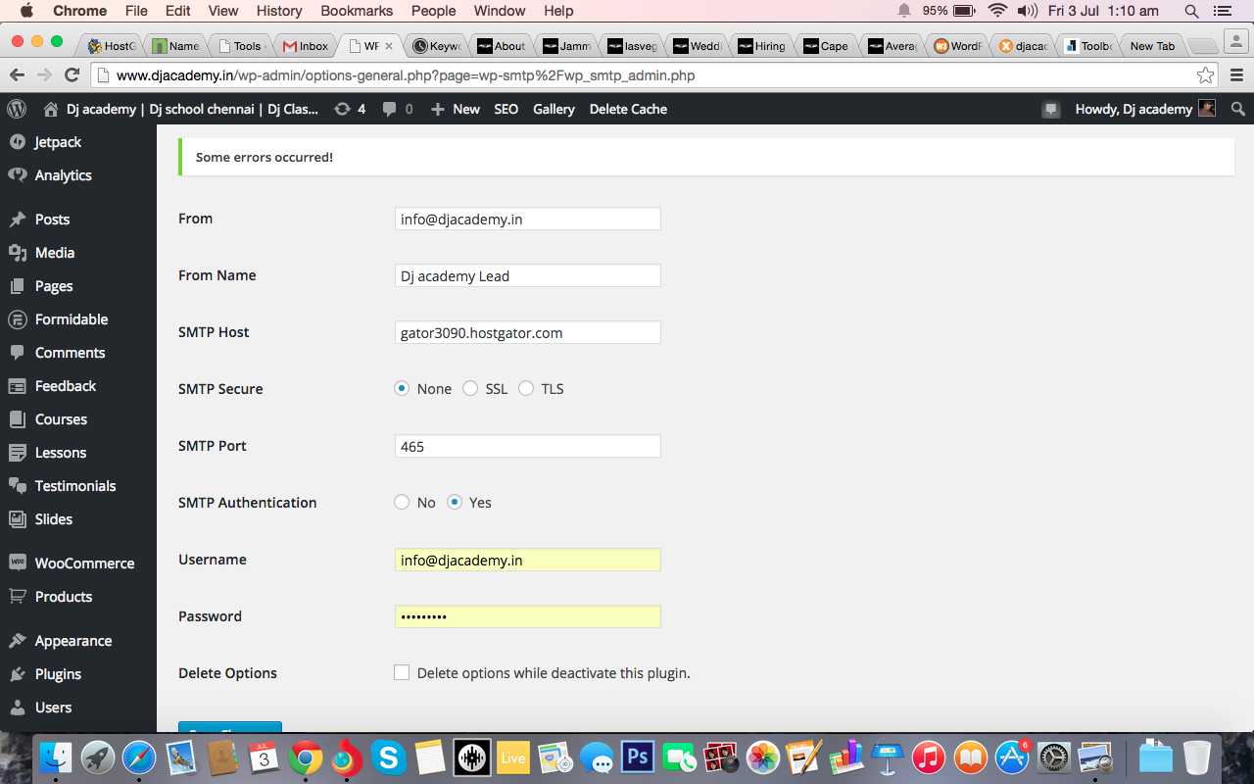Switch to the Toolbox browser tab
This screenshot has width=1254, height=784.
(x=1087, y=46)
